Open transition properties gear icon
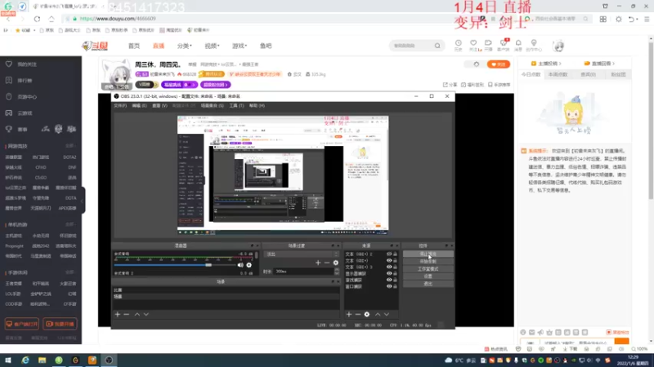The image size is (654, 367). (336, 263)
